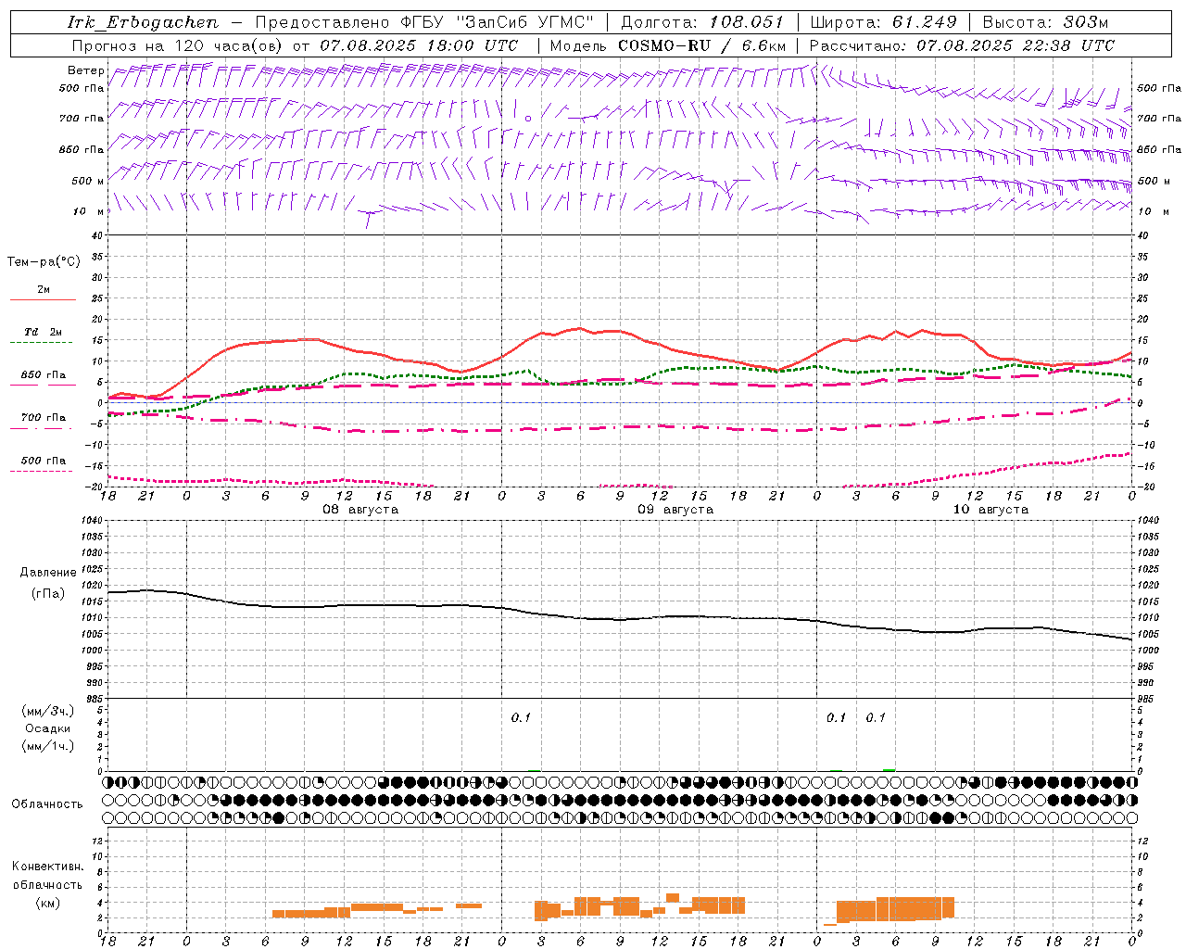Click the '500 м' wind level label on left

tap(89, 181)
